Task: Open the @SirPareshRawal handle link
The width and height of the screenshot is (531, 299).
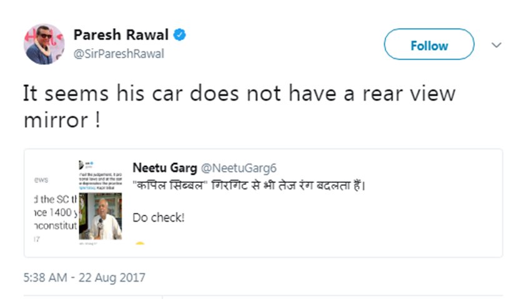Action: (119, 54)
